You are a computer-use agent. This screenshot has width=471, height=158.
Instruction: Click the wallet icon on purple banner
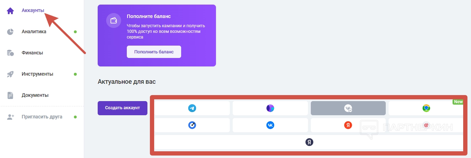(114, 20)
